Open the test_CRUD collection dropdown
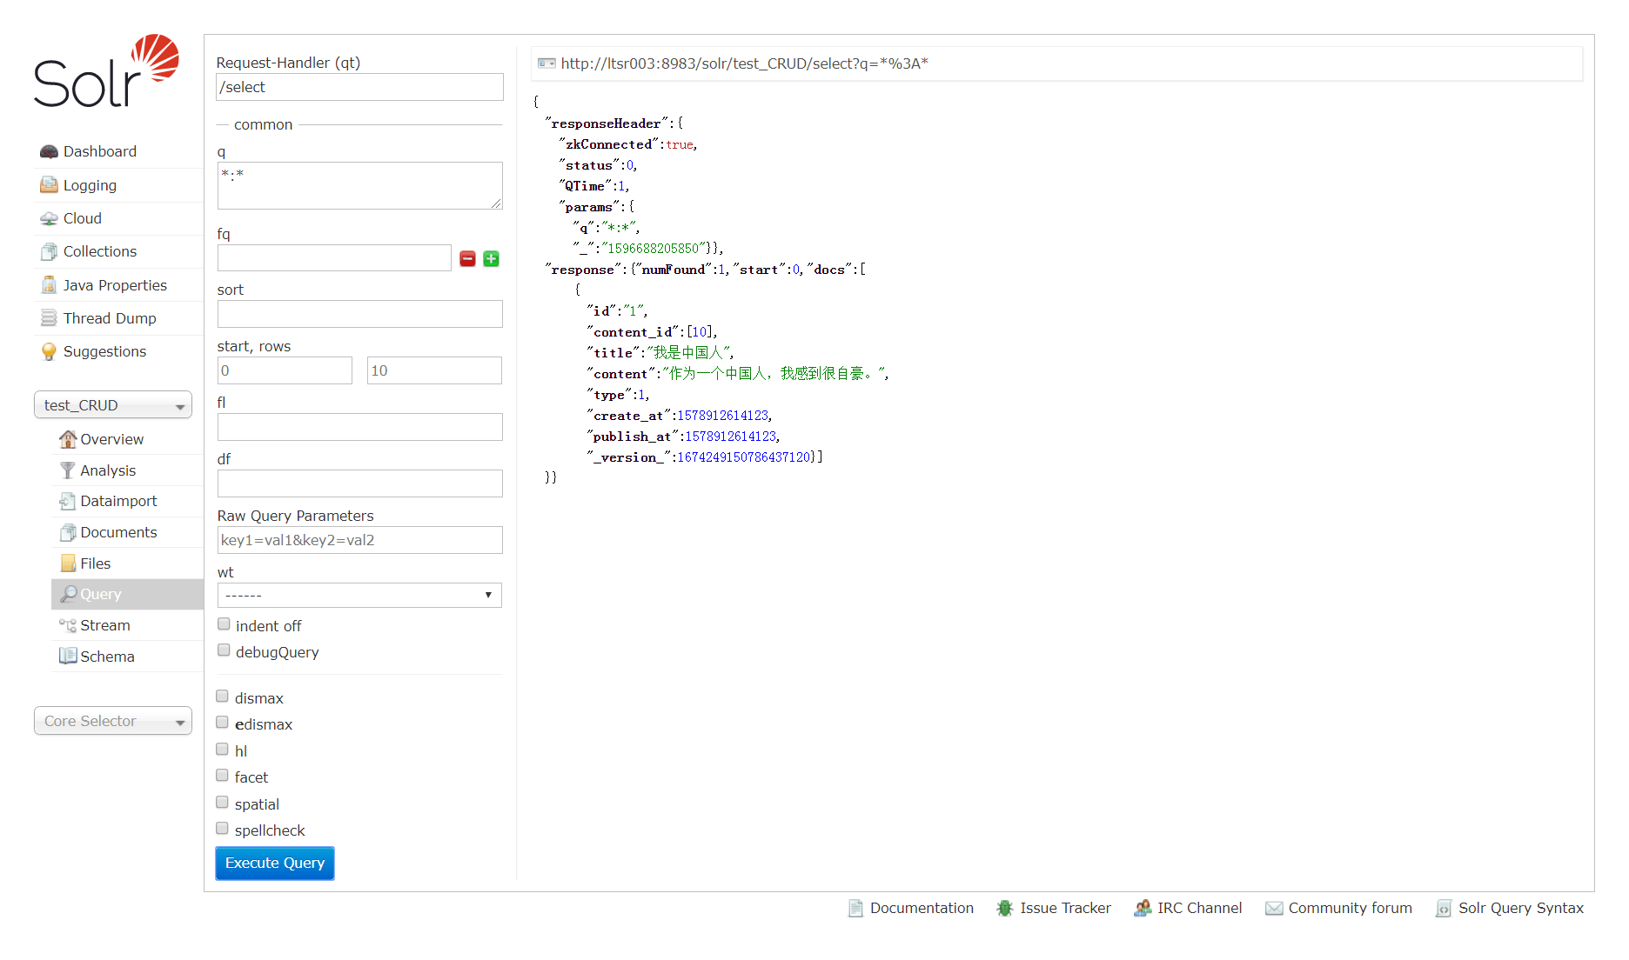This screenshot has width=1629, height=960. pos(113,405)
